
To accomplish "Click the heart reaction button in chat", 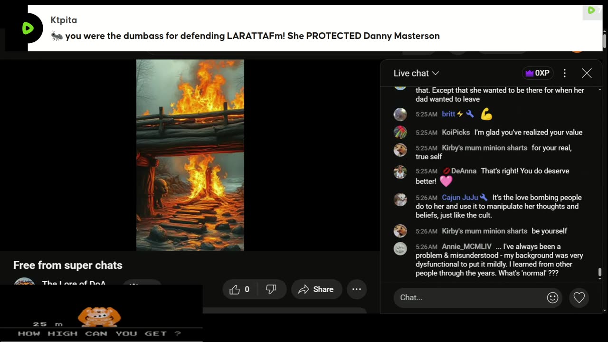I will click(x=579, y=297).
